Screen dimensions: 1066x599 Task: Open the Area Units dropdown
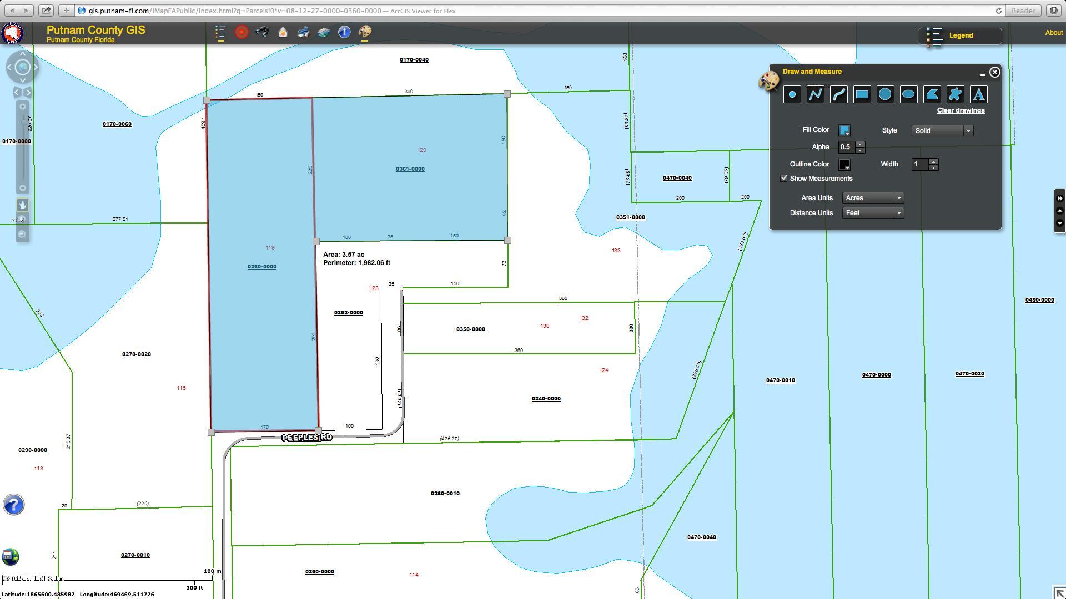click(873, 198)
